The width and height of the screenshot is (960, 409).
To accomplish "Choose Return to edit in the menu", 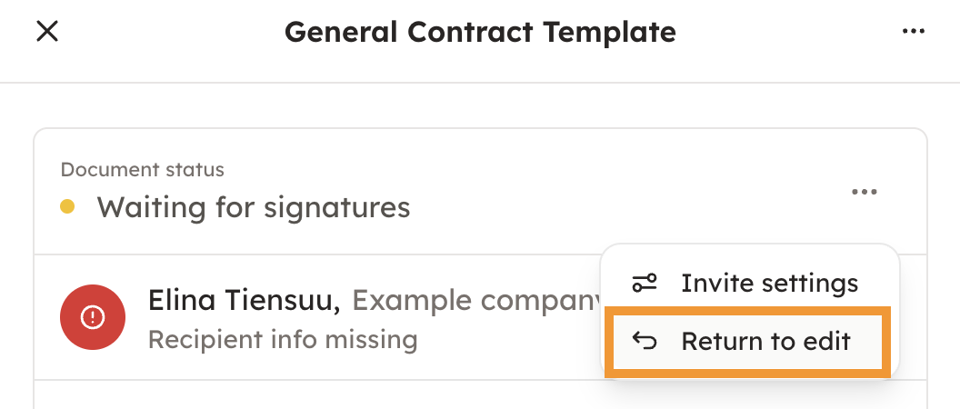I will [765, 341].
